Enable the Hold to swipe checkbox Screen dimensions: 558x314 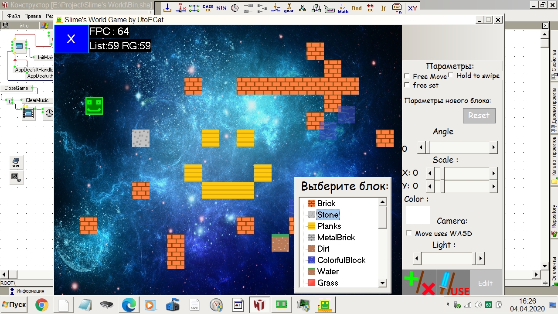click(x=451, y=75)
